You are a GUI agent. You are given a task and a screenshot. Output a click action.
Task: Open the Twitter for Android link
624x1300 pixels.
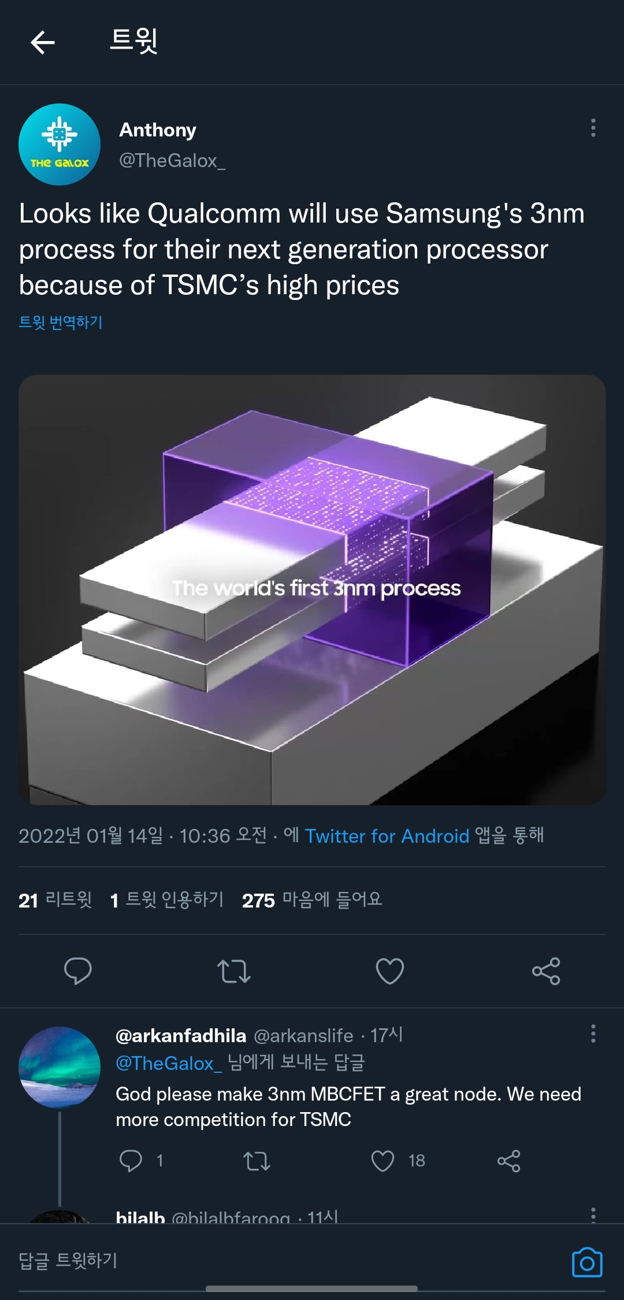[387, 836]
